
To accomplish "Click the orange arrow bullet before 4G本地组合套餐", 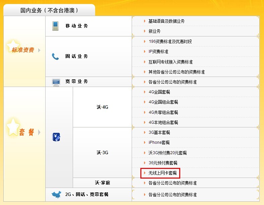I will pos(145,122).
